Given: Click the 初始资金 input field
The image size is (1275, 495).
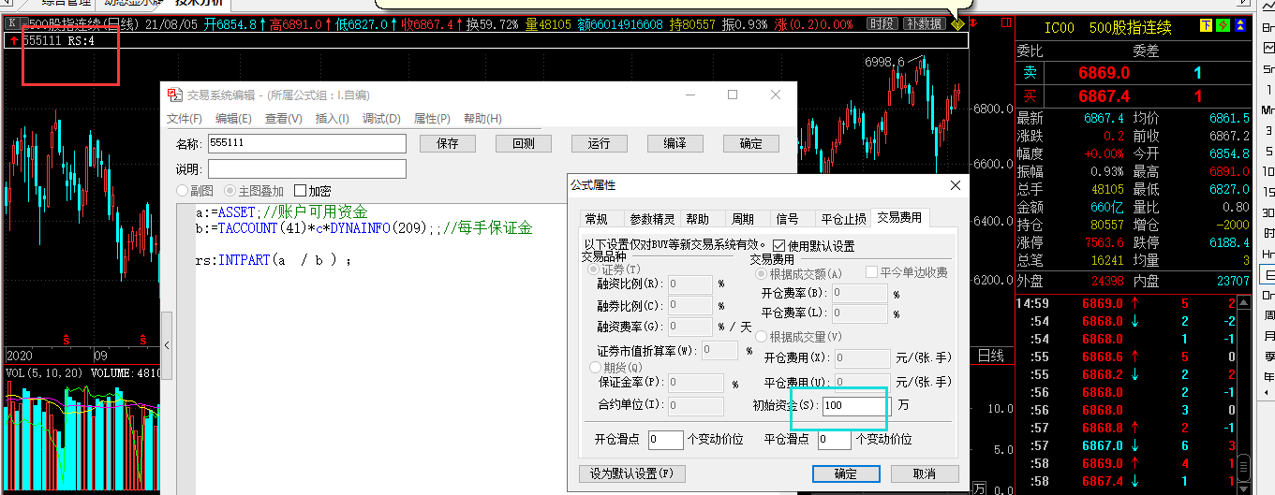Looking at the screenshot, I should pyautogui.click(x=854, y=406).
